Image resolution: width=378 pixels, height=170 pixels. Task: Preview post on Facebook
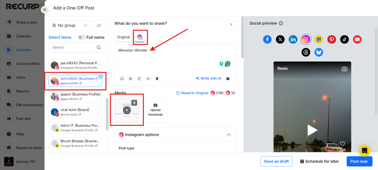click(267, 39)
